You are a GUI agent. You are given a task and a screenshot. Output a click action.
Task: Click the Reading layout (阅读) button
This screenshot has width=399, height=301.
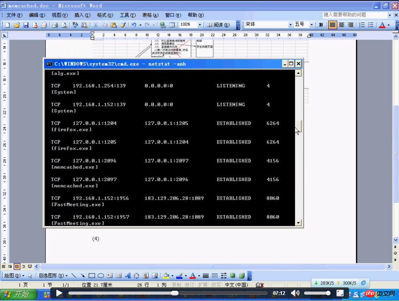[x=218, y=25]
